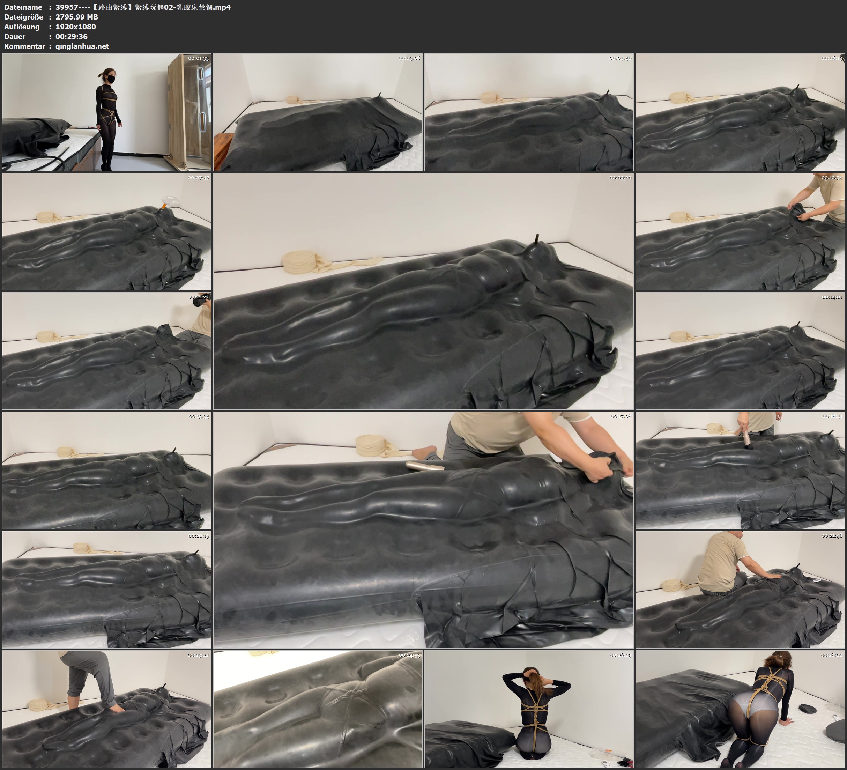Select the thumbnail at 00:07:47

coord(107,231)
